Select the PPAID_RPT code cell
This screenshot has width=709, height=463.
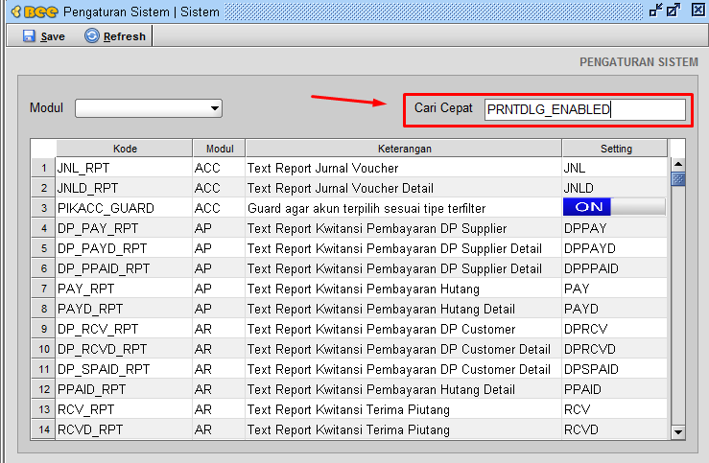pos(125,389)
